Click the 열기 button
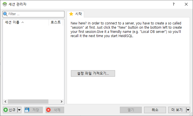This screenshot has height=116, width=193. click(x=131, y=110)
